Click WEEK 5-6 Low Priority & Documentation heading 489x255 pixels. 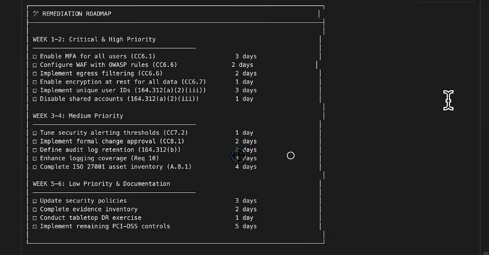coord(101,184)
